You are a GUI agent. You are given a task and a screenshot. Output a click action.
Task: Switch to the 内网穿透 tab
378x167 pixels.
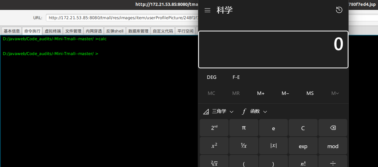coord(94,31)
